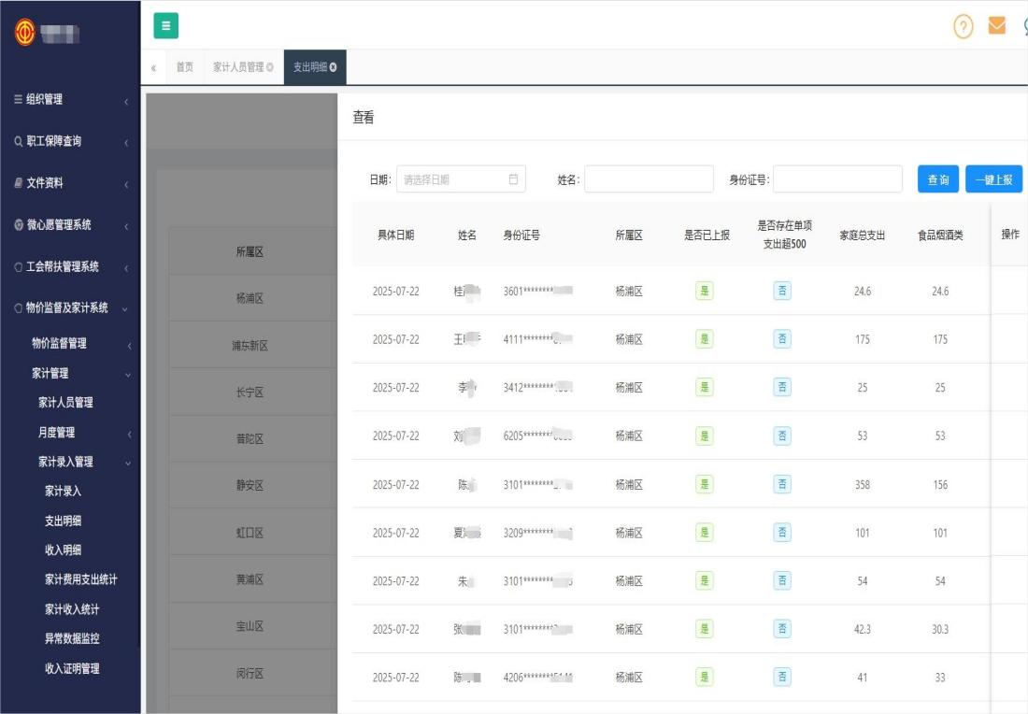1028x714 pixels.
Task: Click the 一键上报 button
Action: point(995,178)
